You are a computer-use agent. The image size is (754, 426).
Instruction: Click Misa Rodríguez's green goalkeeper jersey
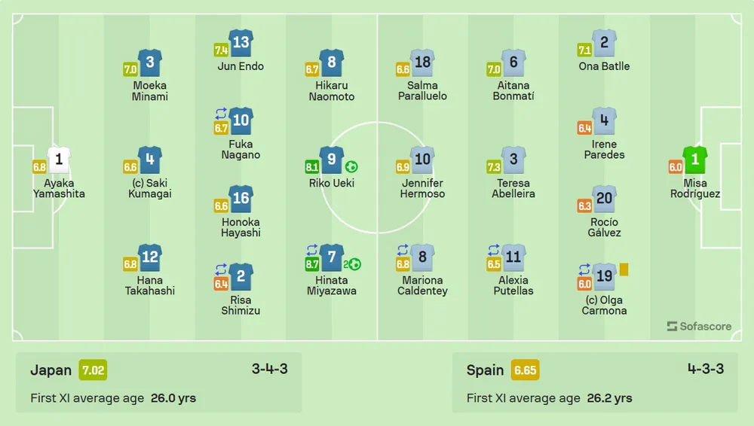(695, 160)
